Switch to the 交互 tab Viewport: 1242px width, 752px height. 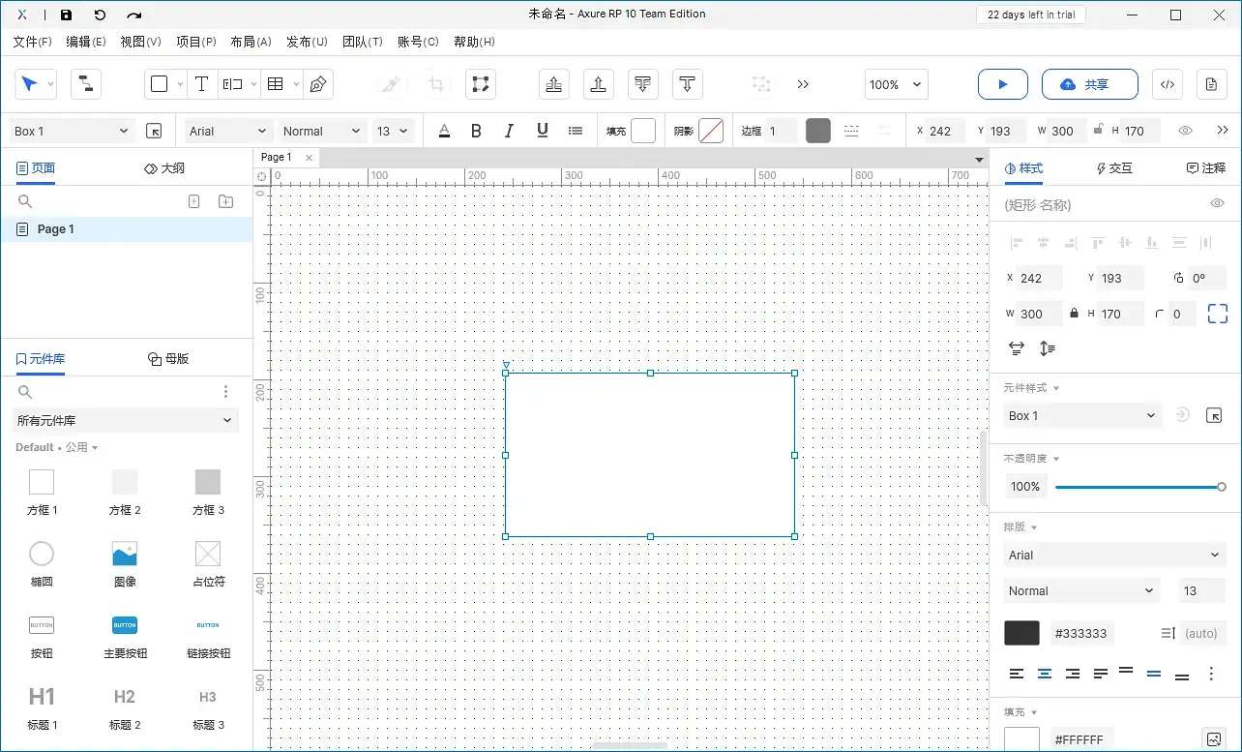pos(1113,168)
